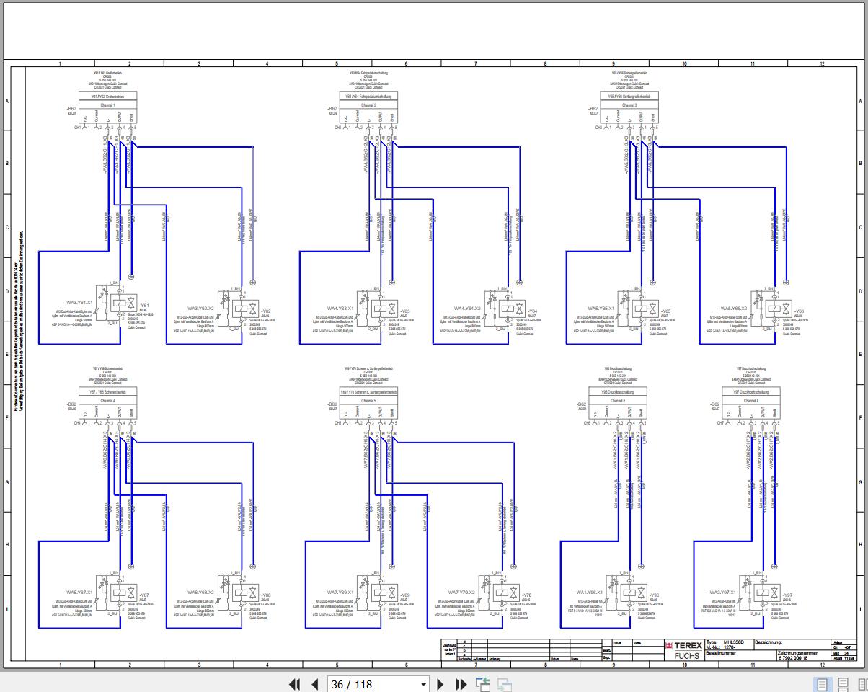Go to the next page

440,684
